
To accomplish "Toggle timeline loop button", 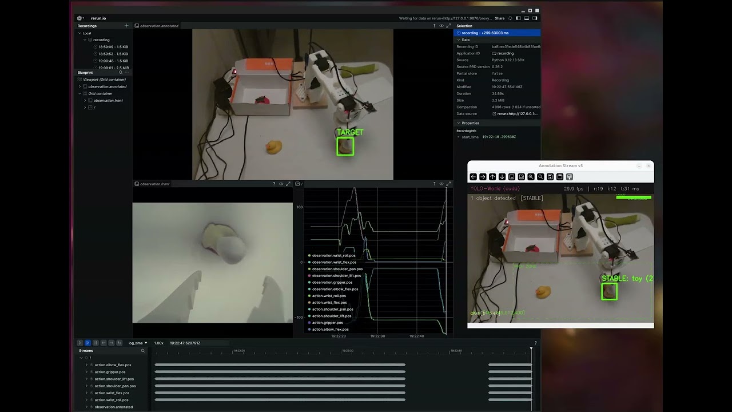I will [119, 343].
